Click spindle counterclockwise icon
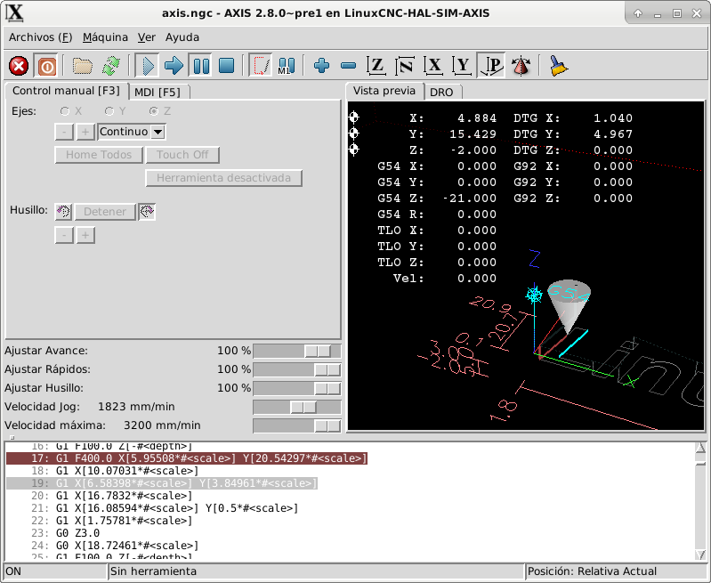The height and width of the screenshot is (583, 711). tap(63, 212)
